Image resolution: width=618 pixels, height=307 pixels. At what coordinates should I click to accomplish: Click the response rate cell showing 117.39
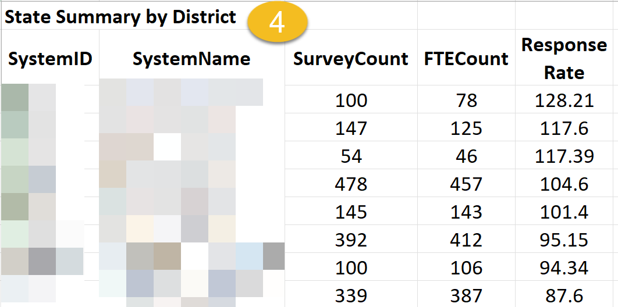[564, 156]
